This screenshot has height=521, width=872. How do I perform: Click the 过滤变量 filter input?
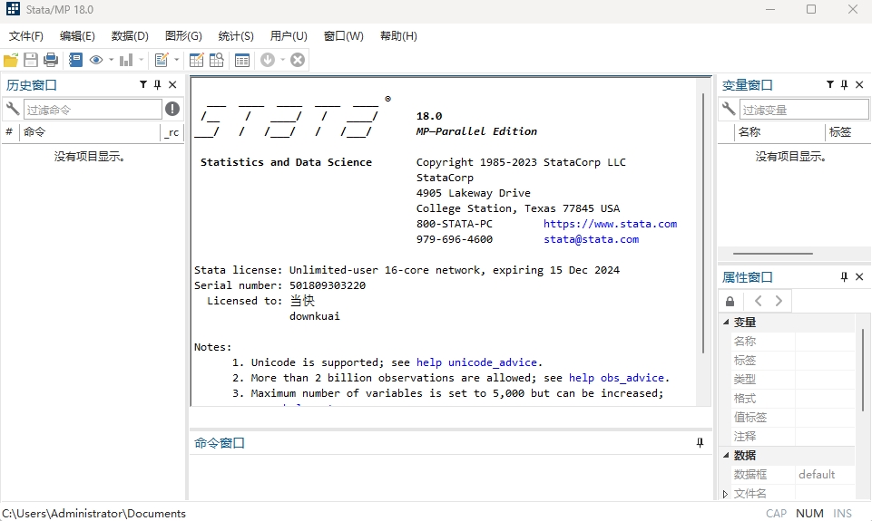804,110
